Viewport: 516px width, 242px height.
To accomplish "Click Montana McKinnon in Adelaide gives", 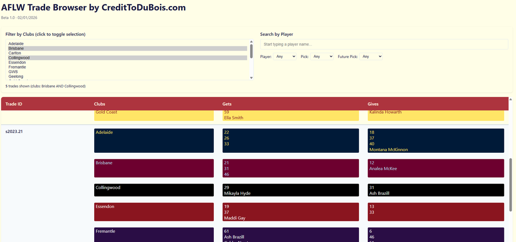I will [389, 150].
